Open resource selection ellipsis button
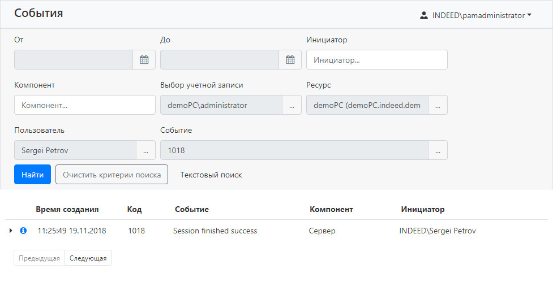 pos(438,105)
